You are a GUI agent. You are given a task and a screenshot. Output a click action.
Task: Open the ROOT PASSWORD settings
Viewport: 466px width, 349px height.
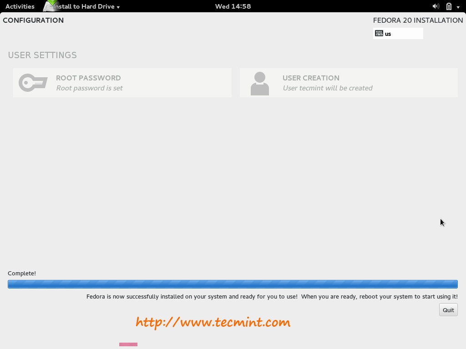point(122,83)
